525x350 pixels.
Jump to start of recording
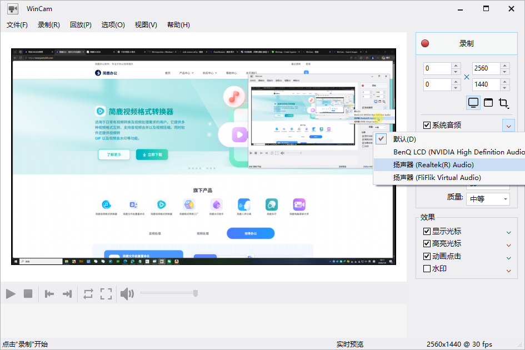[x=49, y=294]
